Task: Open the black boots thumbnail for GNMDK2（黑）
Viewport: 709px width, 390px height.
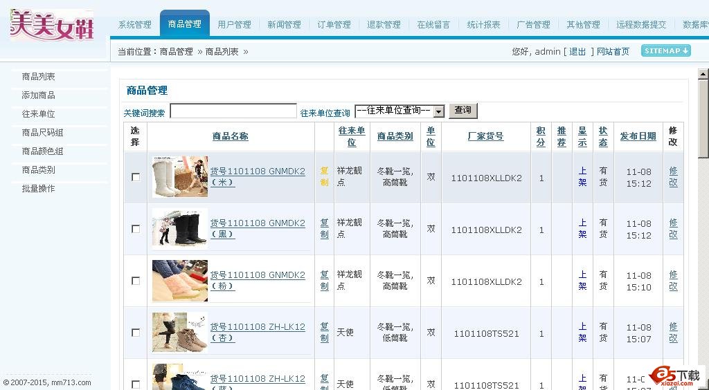Action: [x=180, y=228]
